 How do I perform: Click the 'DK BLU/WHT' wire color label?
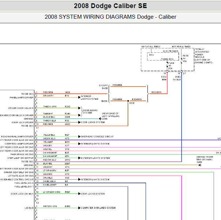pos(50,185)
